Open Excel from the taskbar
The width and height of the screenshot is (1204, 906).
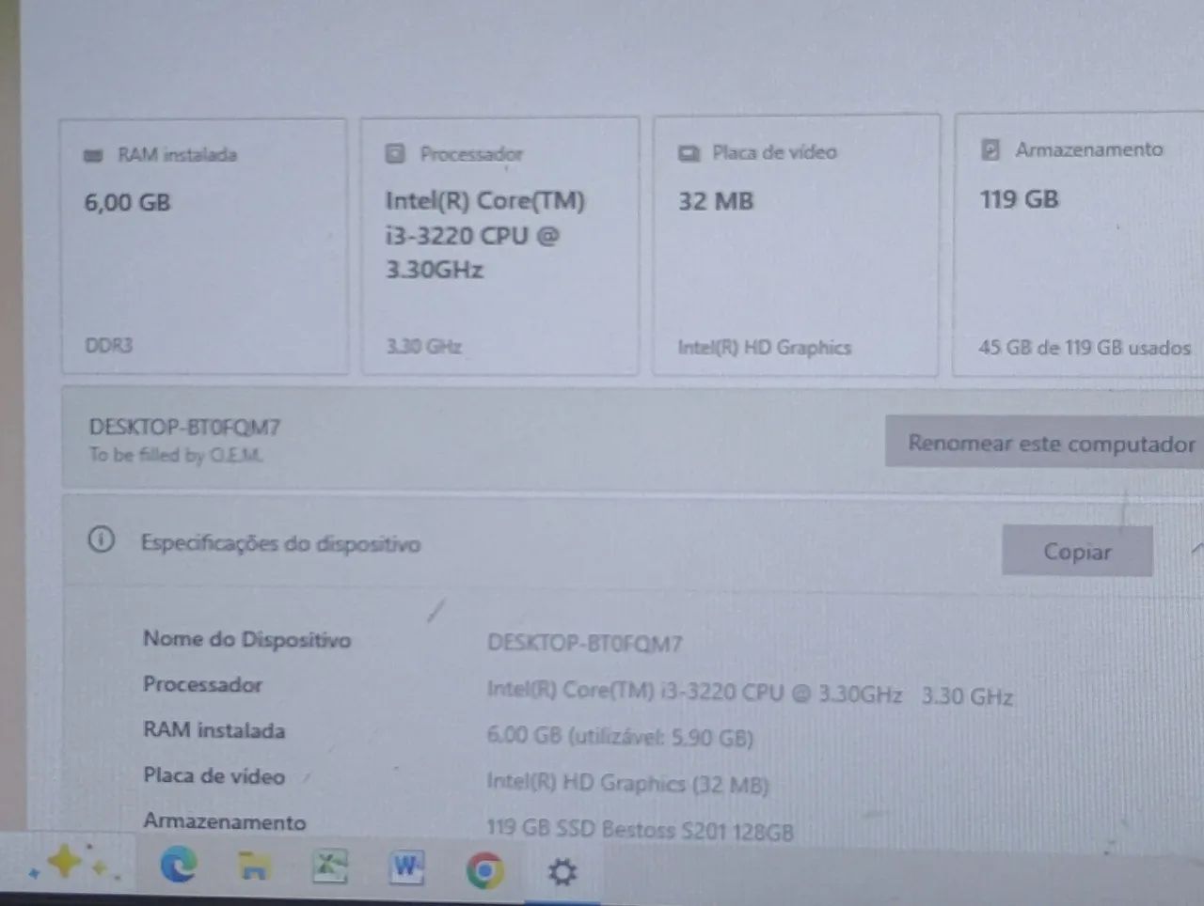(329, 868)
